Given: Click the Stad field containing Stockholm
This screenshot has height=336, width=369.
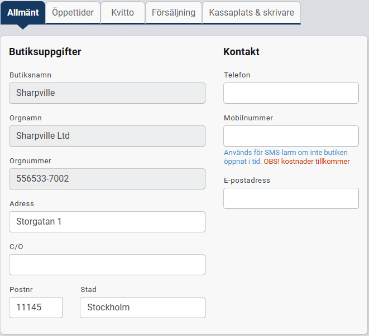Looking at the screenshot, I should [x=142, y=308].
